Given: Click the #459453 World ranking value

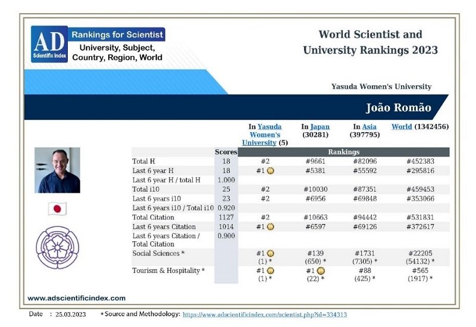Looking at the screenshot, I should [421, 189].
